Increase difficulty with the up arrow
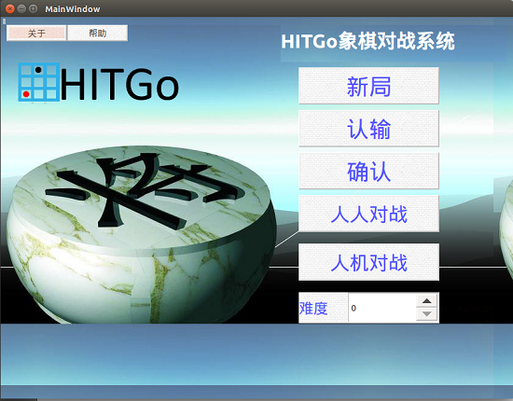Viewport: 513px width, 401px height. pos(426,301)
